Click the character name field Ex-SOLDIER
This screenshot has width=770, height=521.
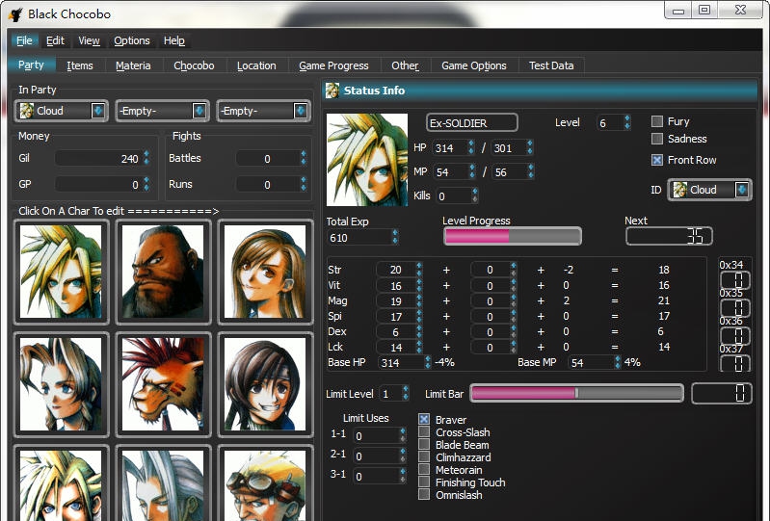point(472,123)
